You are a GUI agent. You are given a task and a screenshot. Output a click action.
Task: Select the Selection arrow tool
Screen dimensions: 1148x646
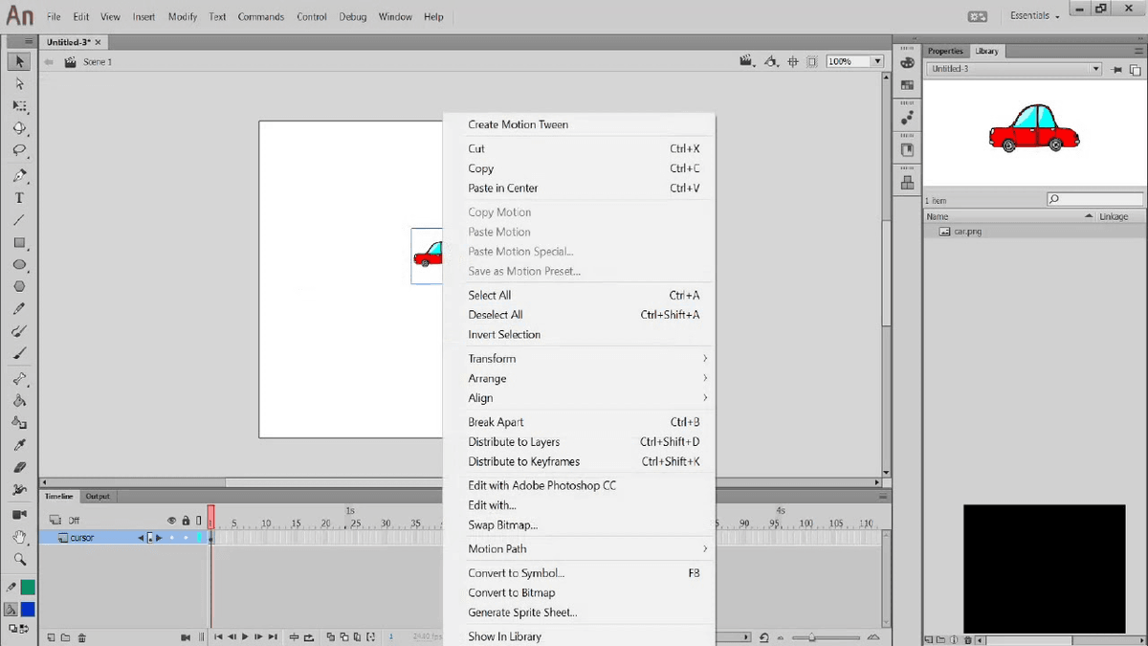19,62
